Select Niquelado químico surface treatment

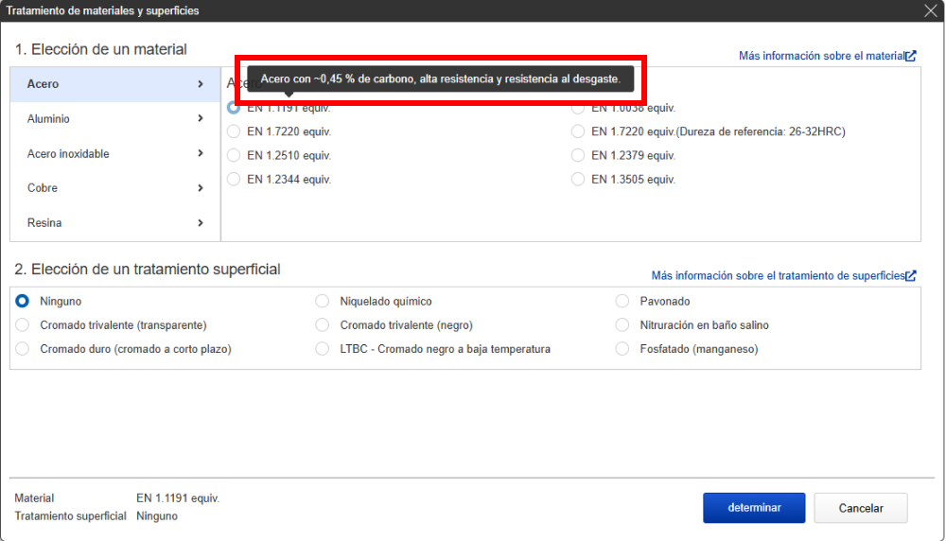click(x=322, y=302)
